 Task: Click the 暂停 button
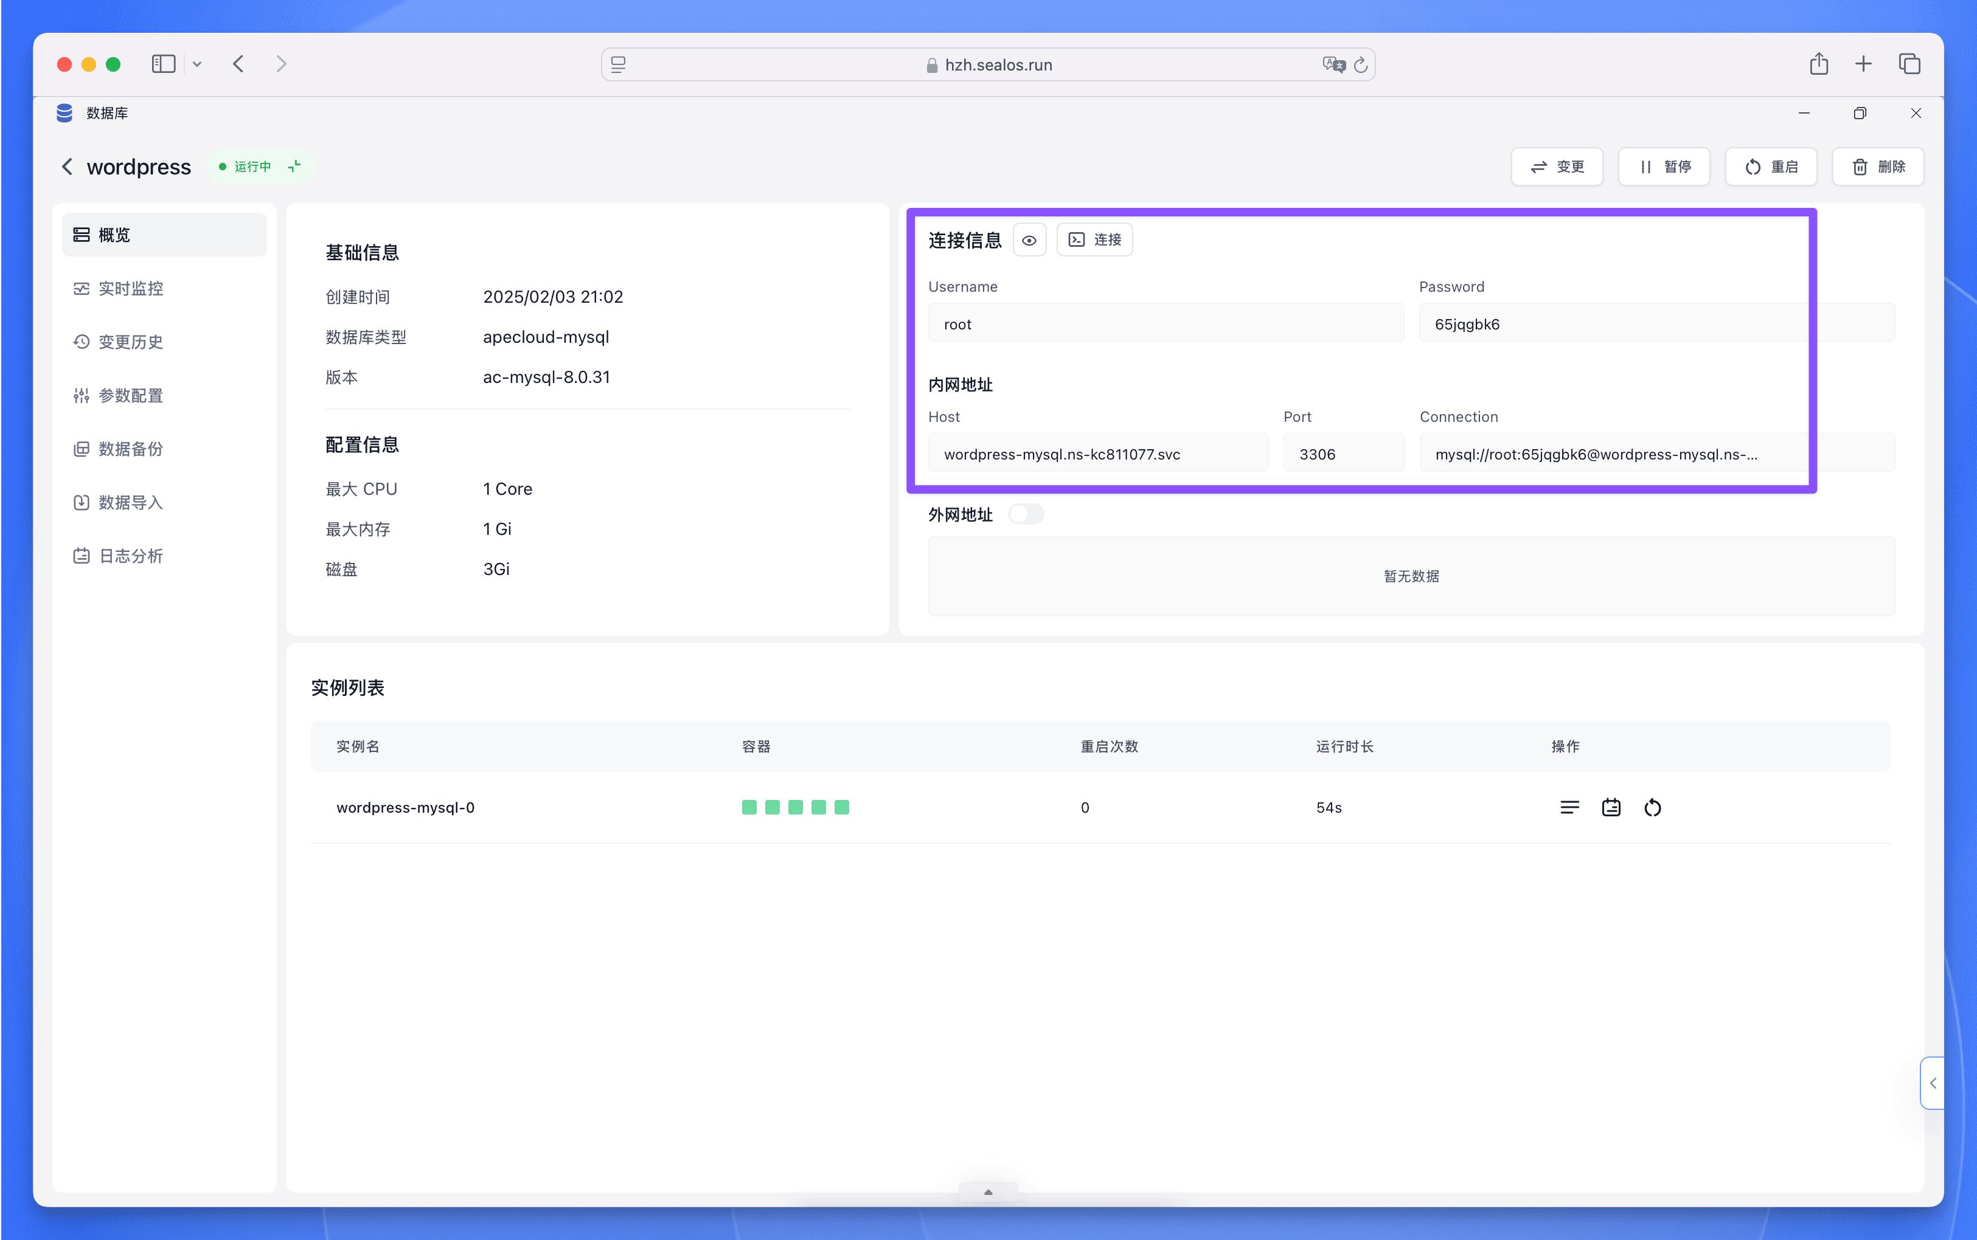pos(1664,167)
